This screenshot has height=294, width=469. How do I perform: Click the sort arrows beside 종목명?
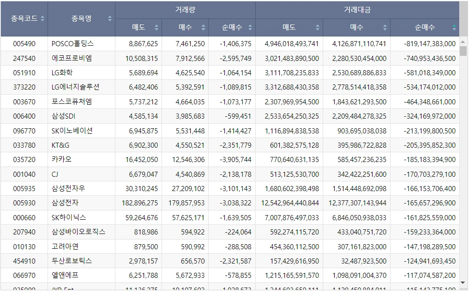coord(110,18)
